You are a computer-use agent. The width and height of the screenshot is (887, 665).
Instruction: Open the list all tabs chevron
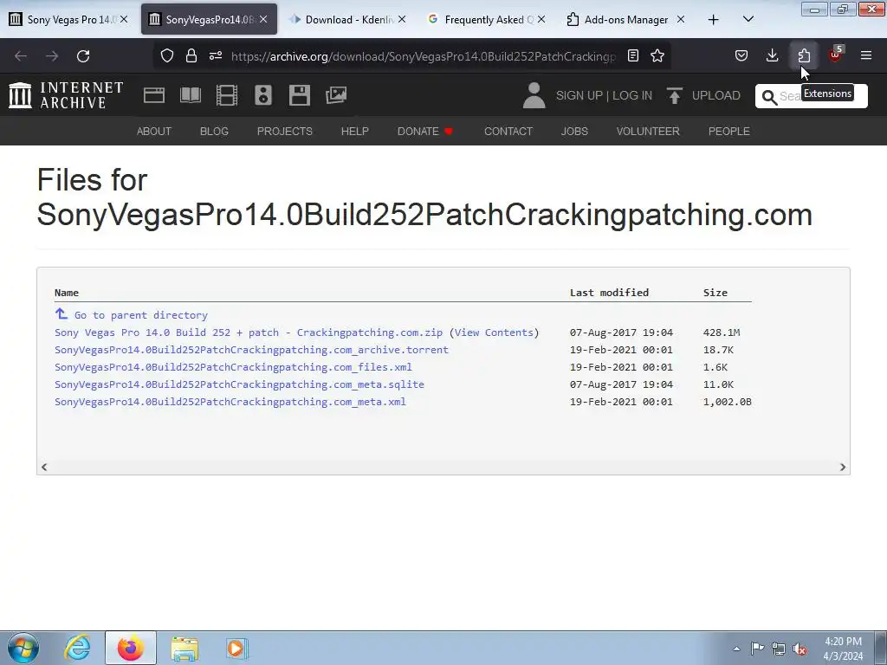click(748, 19)
